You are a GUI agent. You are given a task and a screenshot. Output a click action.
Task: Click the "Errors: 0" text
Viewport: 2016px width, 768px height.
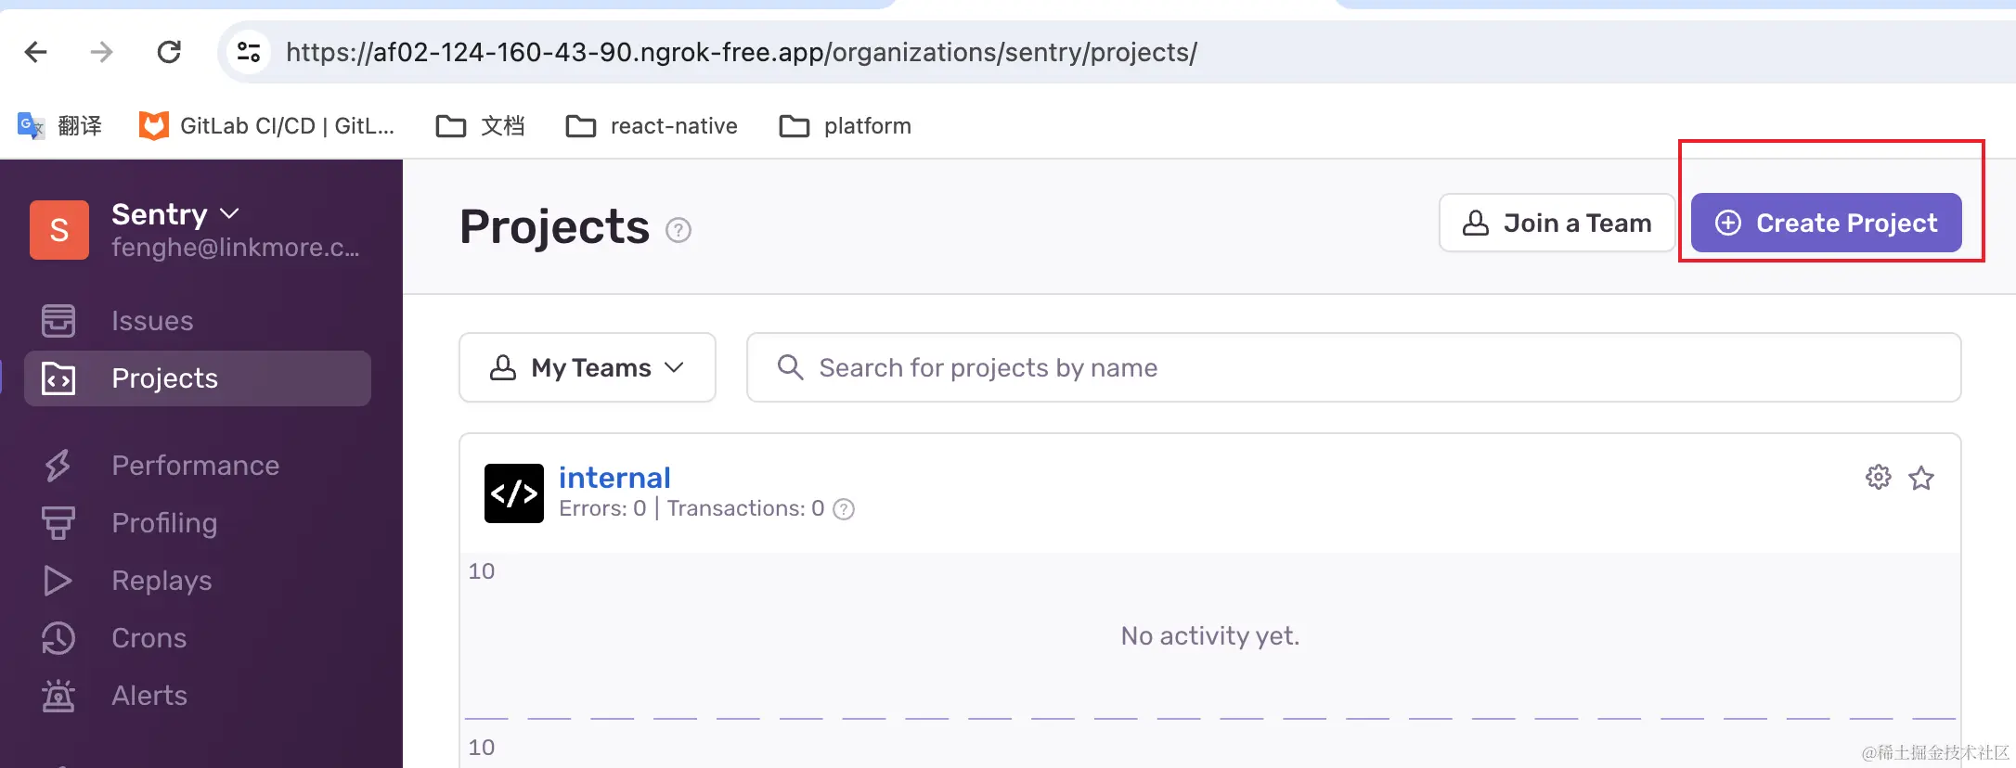coord(602,508)
